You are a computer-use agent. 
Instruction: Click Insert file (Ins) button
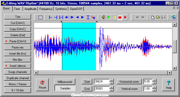pos(18,54)
